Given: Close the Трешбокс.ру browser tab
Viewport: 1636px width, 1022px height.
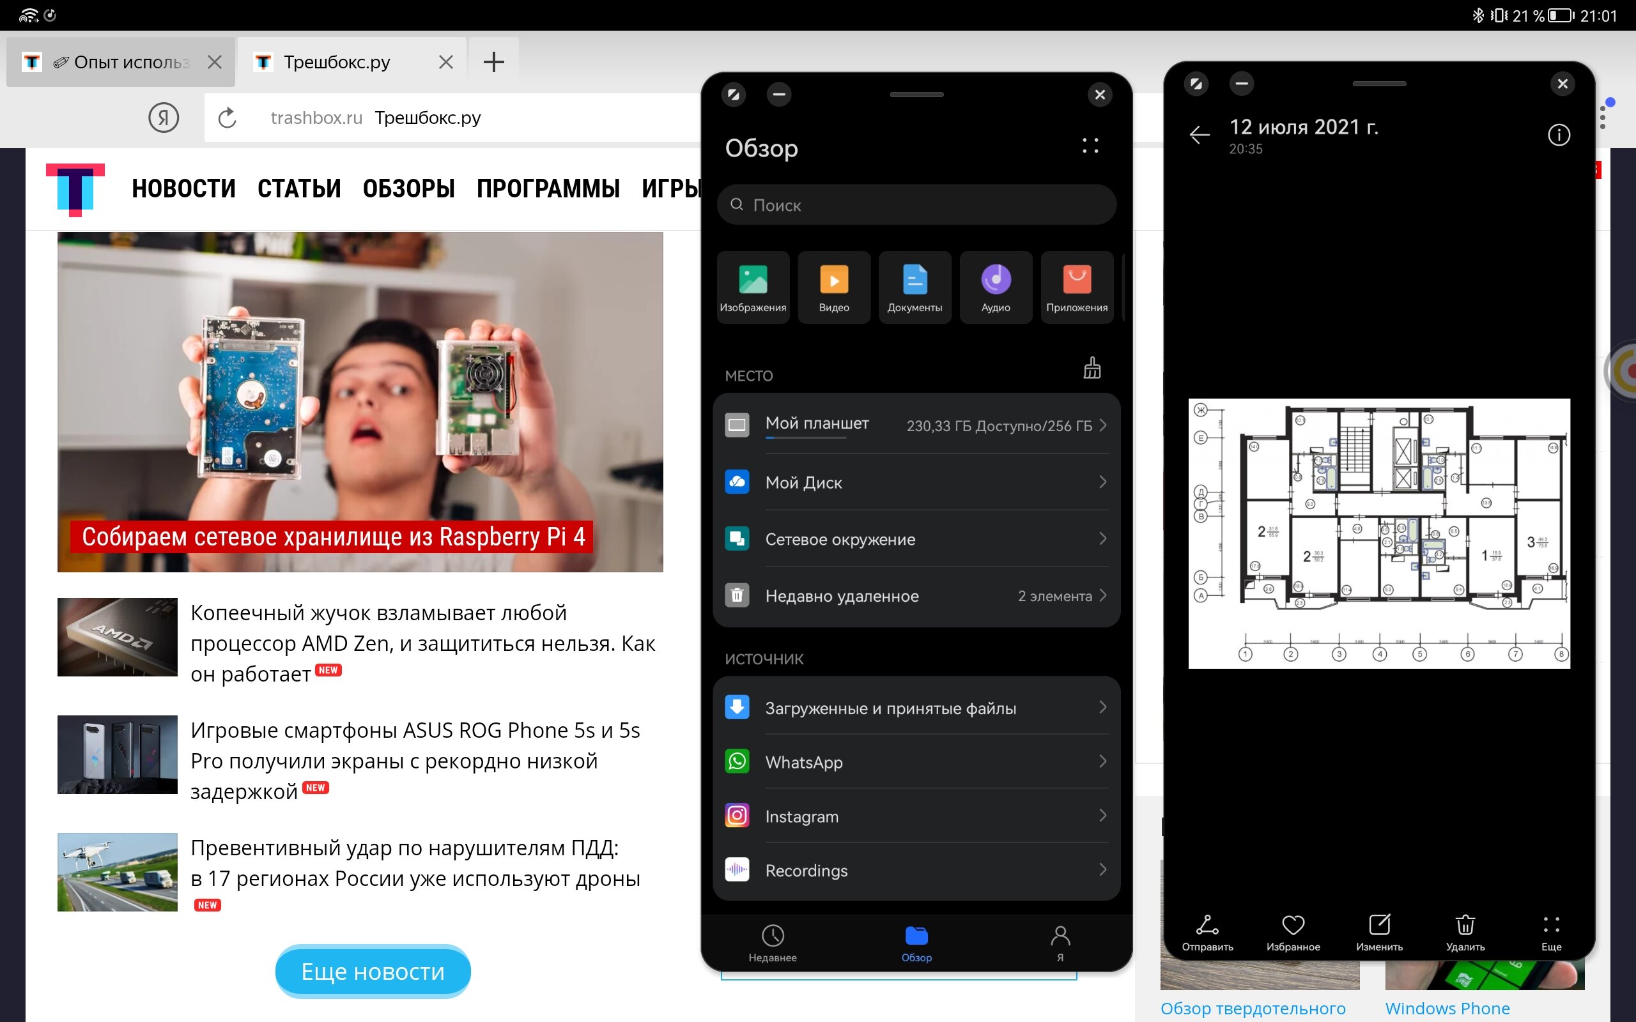Looking at the screenshot, I should [x=445, y=62].
